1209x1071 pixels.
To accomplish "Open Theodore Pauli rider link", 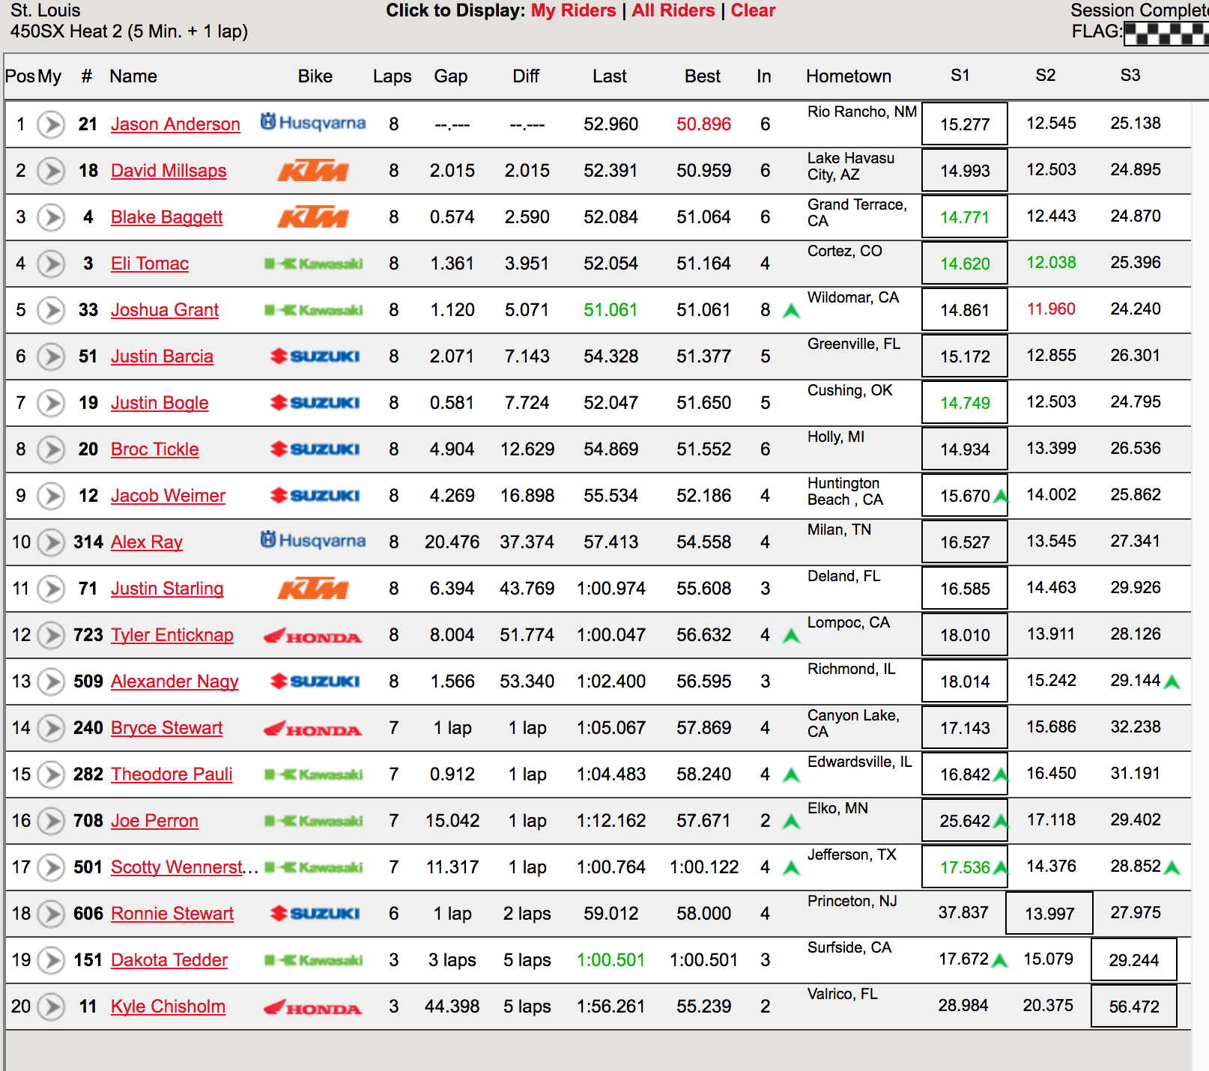I will click(172, 774).
